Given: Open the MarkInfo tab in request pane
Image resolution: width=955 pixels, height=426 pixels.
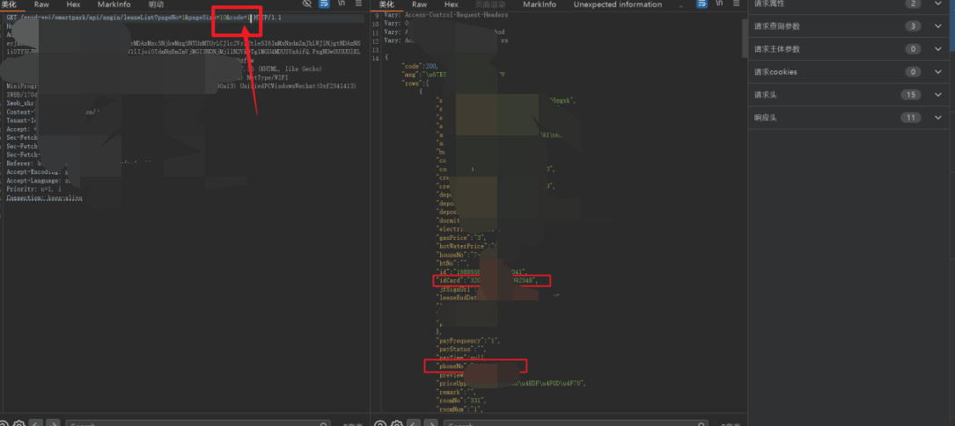Looking at the screenshot, I should coord(114,4).
